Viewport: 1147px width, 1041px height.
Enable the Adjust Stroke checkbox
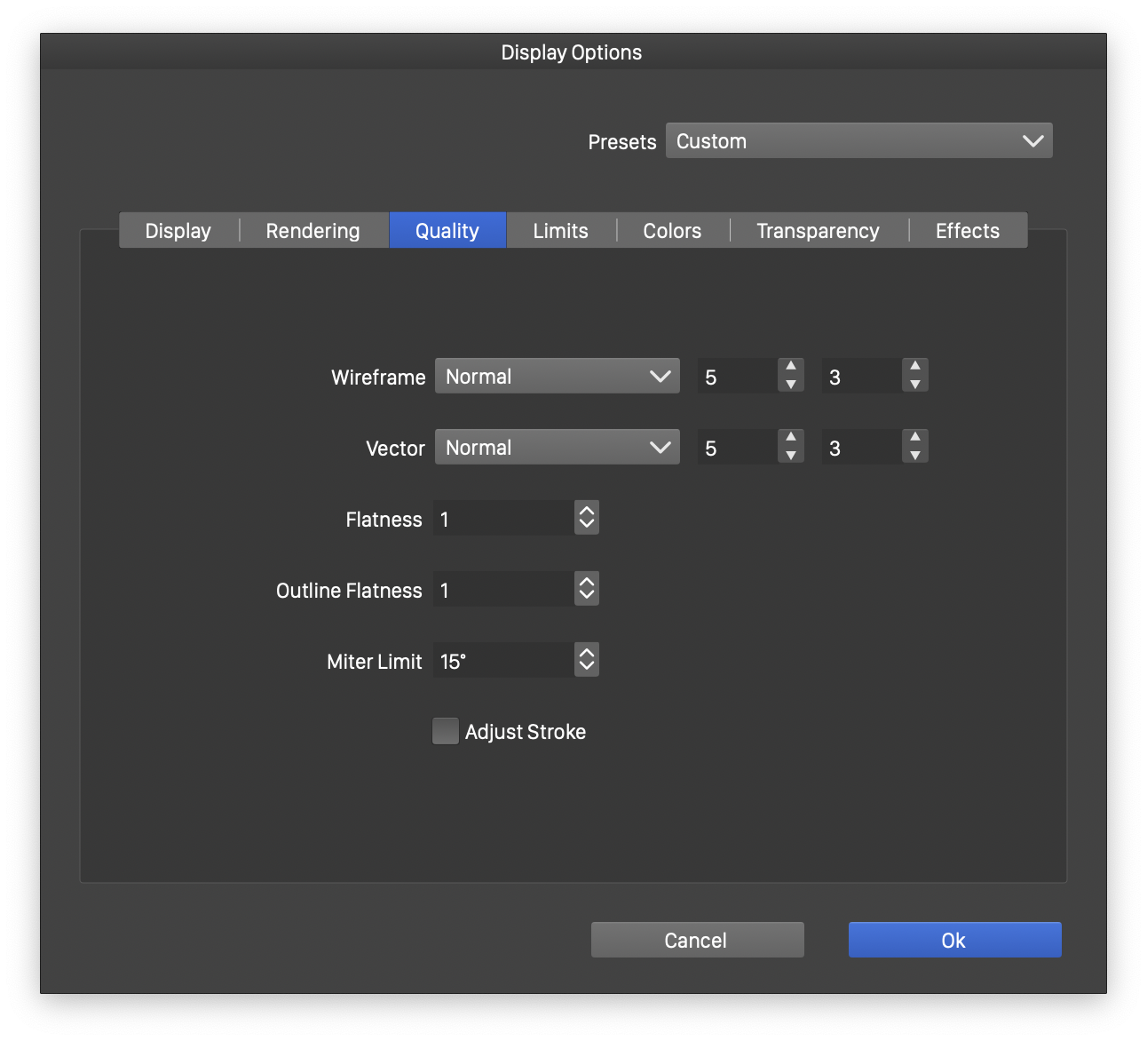click(446, 731)
